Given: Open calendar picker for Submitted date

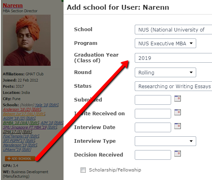Looking at the screenshot, I should click(x=178, y=99).
